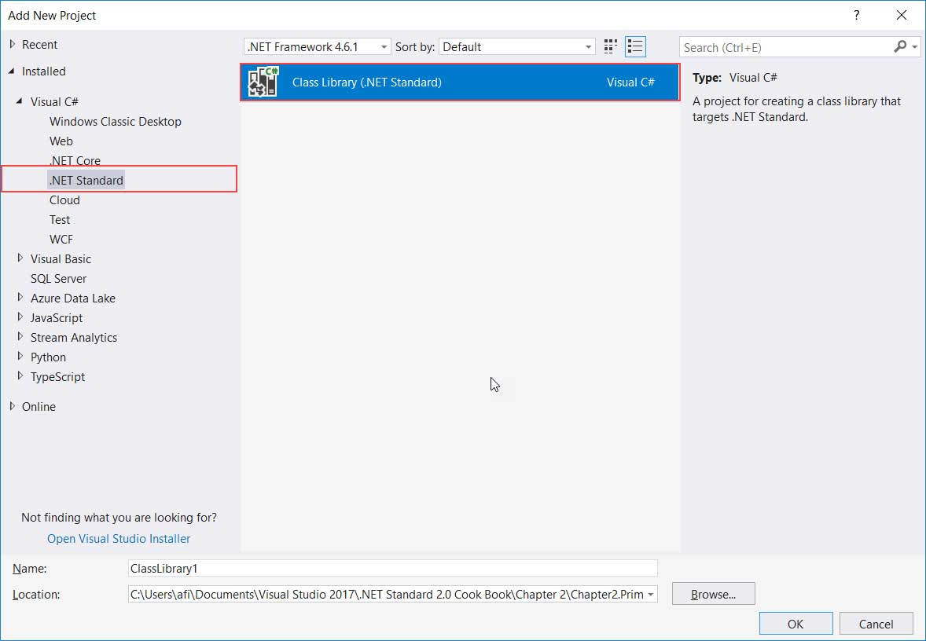Select the Installed tree label
This screenshot has height=641, width=926.
tap(44, 71)
